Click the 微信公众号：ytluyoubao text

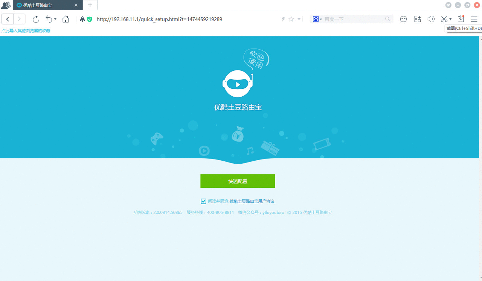tap(261, 213)
